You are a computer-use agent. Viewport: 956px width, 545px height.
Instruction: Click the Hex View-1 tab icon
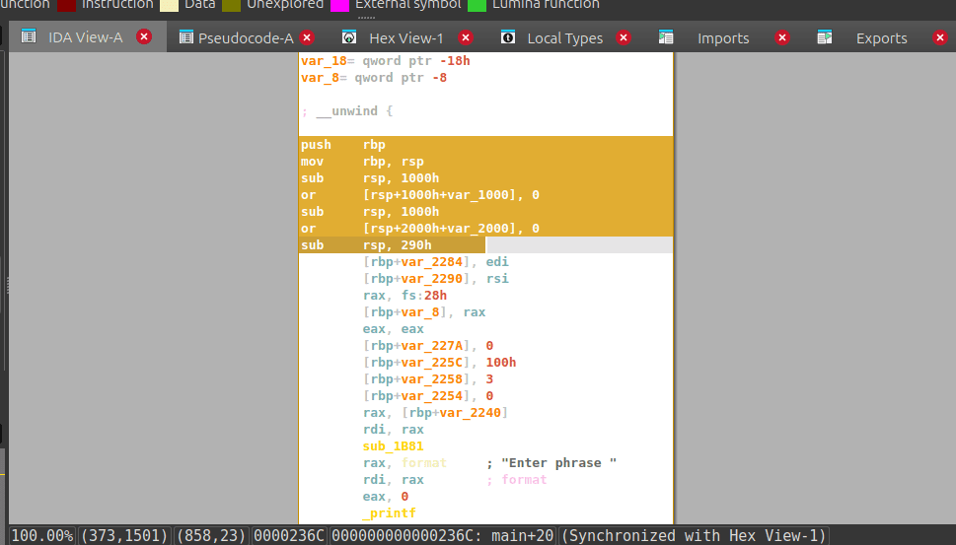(x=349, y=38)
